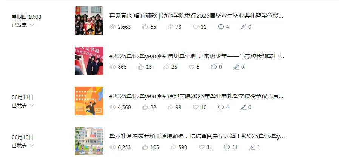Click the view count eye icon showing 2,663
The width and height of the screenshot is (339, 163).
click(112, 27)
